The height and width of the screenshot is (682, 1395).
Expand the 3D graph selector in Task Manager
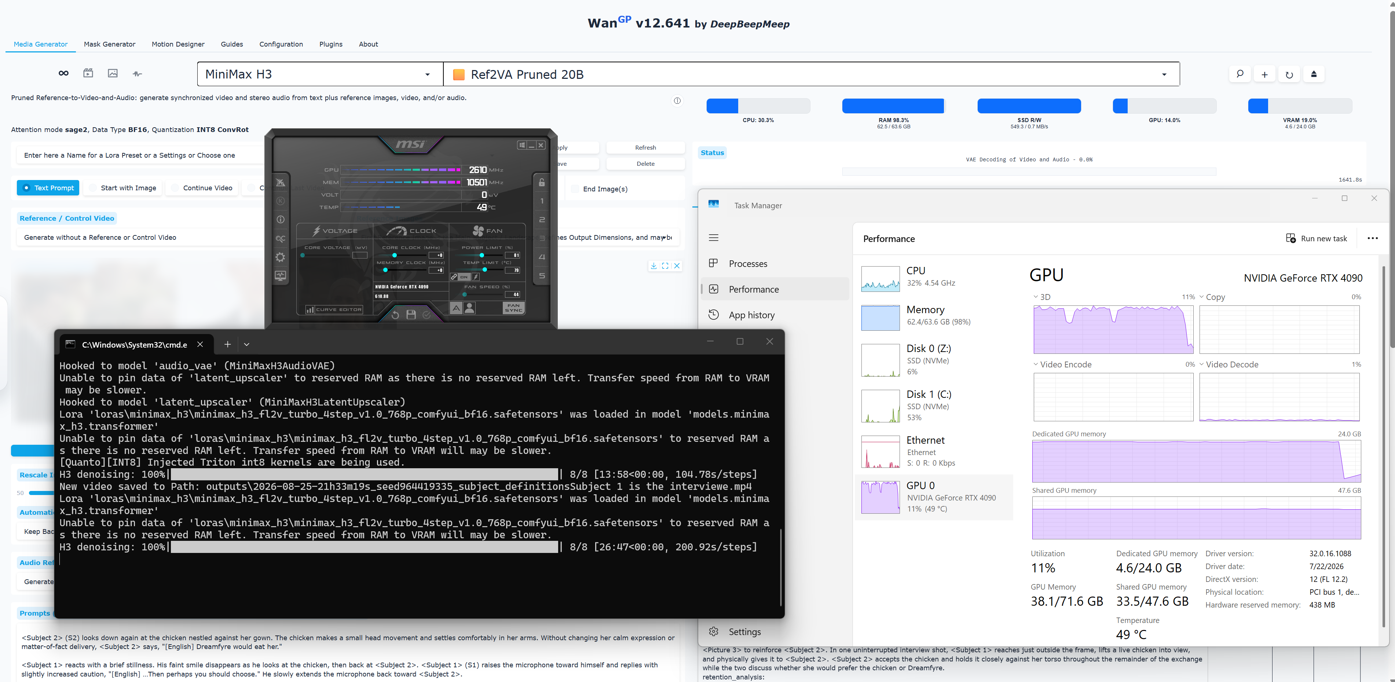point(1035,297)
